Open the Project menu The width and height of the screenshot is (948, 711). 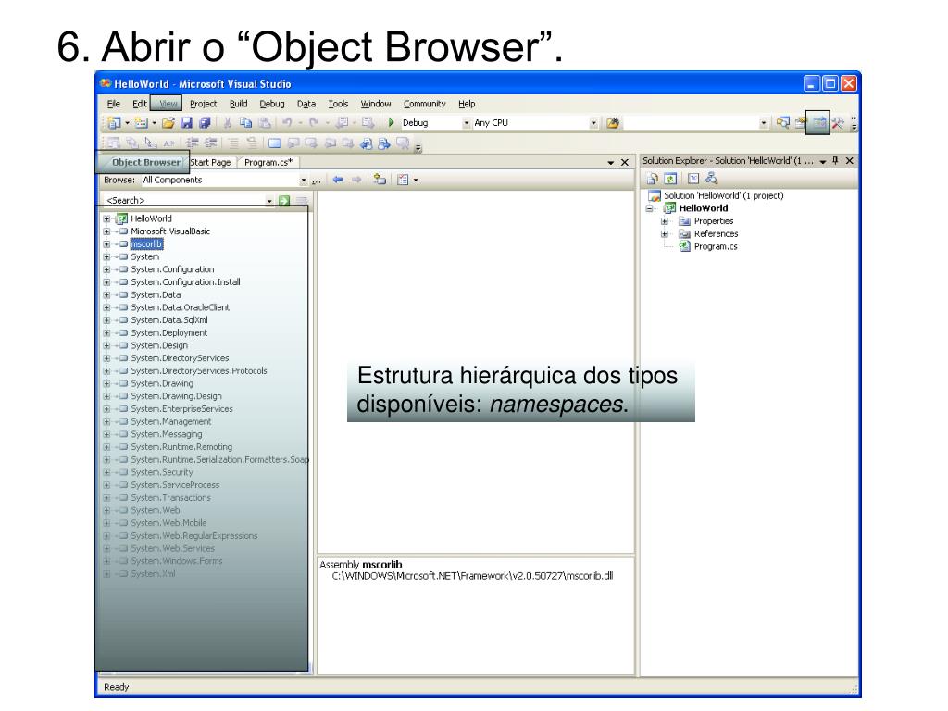click(x=203, y=104)
